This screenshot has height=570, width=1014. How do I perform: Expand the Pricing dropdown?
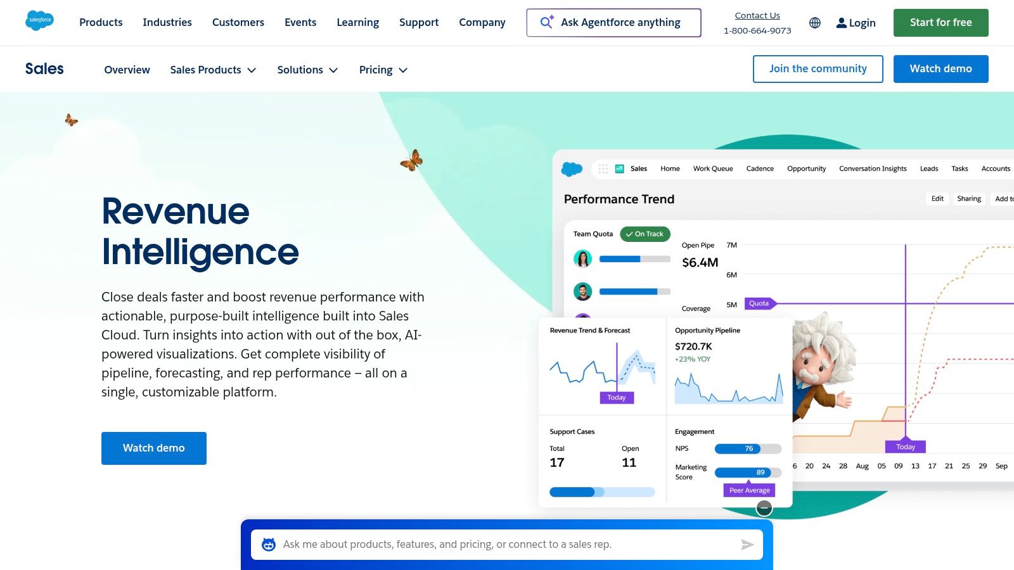click(x=383, y=70)
